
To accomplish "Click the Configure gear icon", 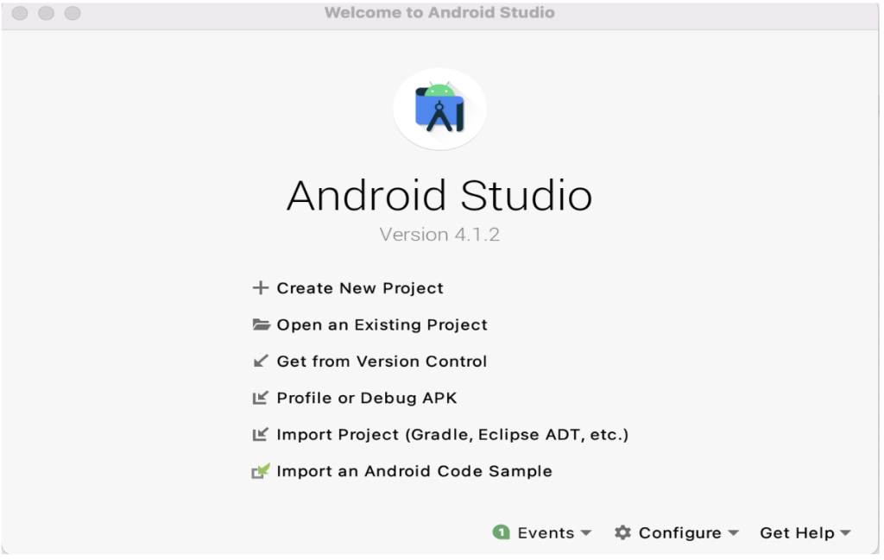I will tap(622, 533).
